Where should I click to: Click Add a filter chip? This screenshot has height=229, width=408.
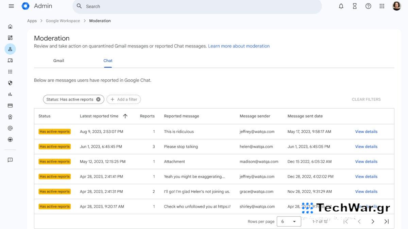click(124, 99)
